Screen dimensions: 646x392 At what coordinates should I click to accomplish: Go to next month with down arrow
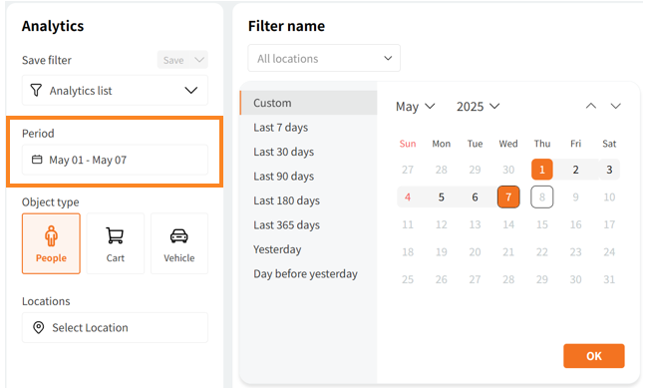(x=615, y=106)
